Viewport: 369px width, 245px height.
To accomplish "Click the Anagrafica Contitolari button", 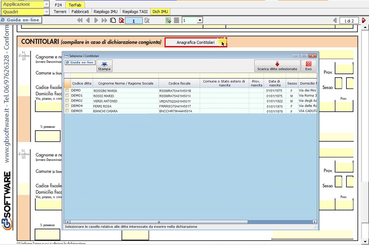I will [x=195, y=42].
